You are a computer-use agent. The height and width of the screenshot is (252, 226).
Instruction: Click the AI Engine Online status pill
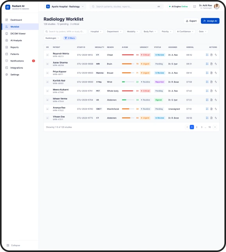pos(178,7)
